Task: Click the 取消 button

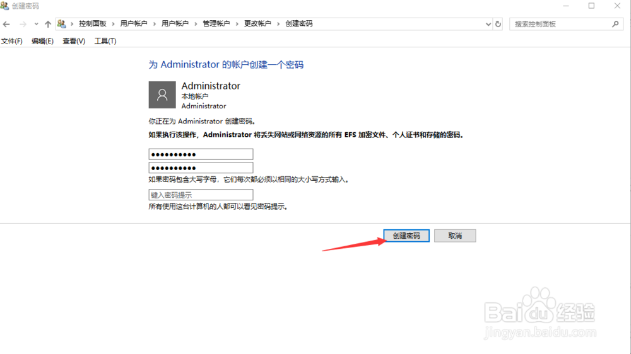Action: tap(455, 236)
